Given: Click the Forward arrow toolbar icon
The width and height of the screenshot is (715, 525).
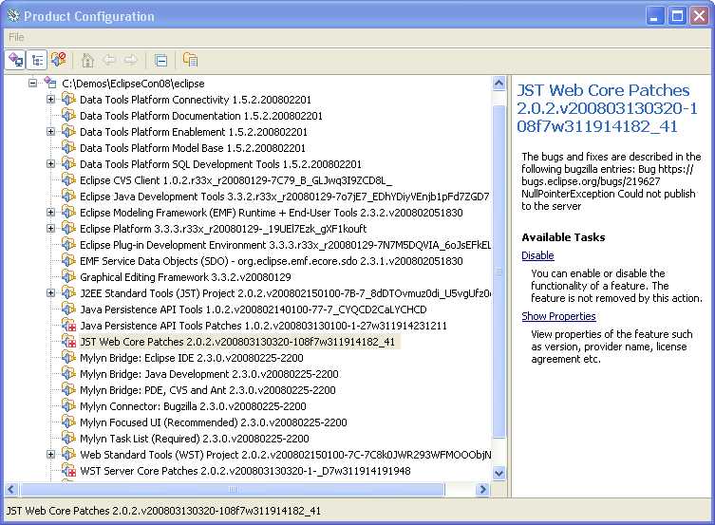Looking at the screenshot, I should click(131, 60).
